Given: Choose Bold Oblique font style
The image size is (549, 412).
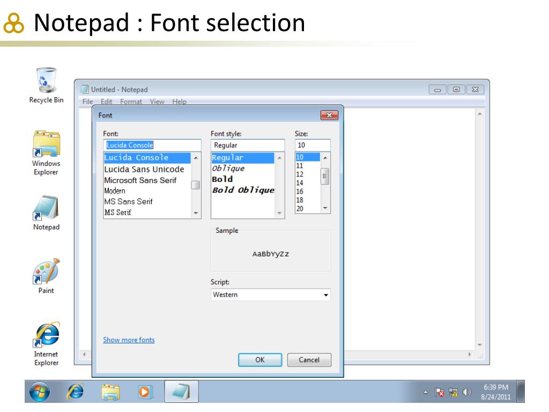Looking at the screenshot, I should [x=243, y=190].
